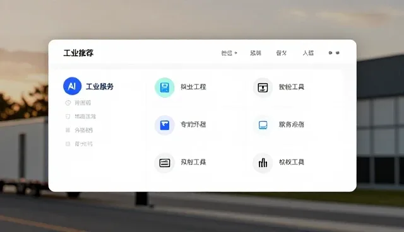Select sidebar entry beside the grid icon
The width and height of the screenshot is (404, 232).
(x=84, y=130)
